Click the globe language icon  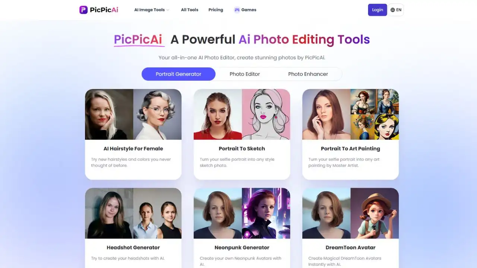(393, 10)
